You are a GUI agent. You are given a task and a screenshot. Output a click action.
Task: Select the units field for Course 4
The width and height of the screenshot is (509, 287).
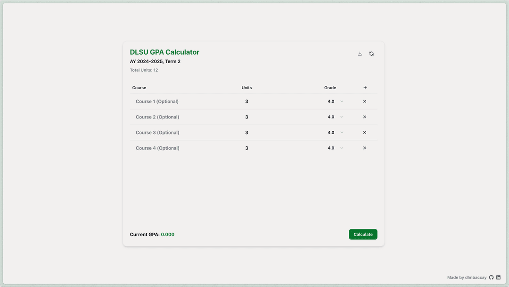click(x=246, y=148)
